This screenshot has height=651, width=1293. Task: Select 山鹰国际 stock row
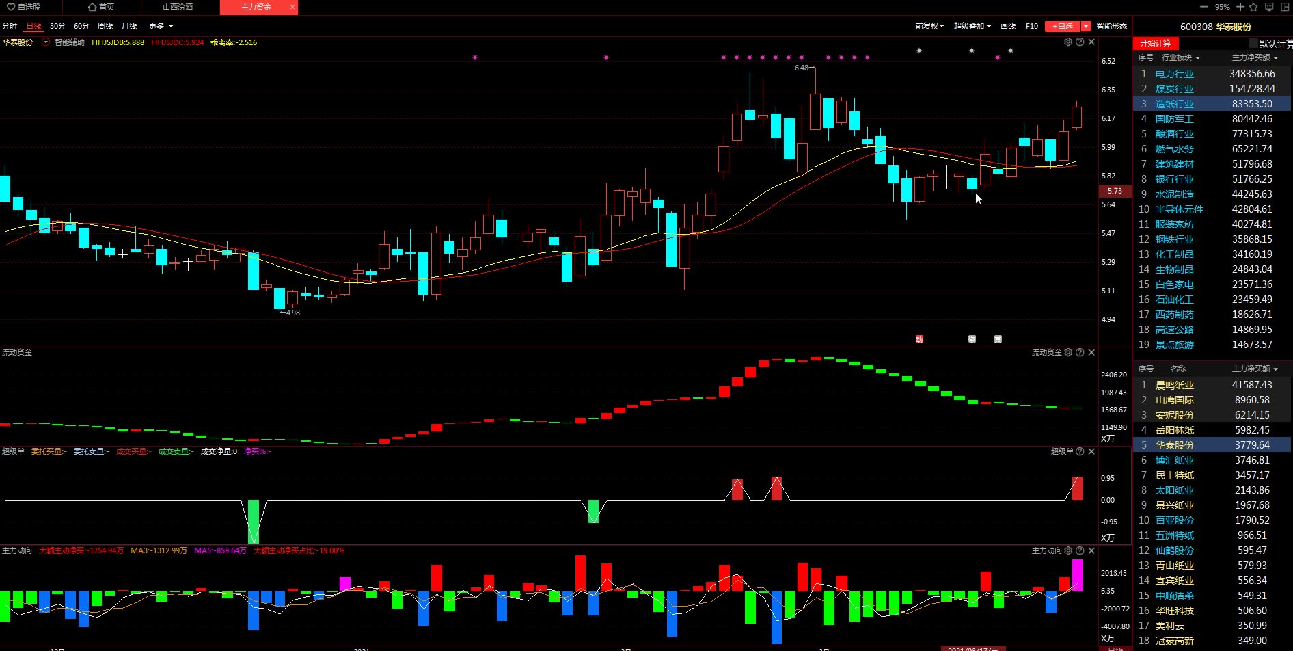pos(1212,400)
